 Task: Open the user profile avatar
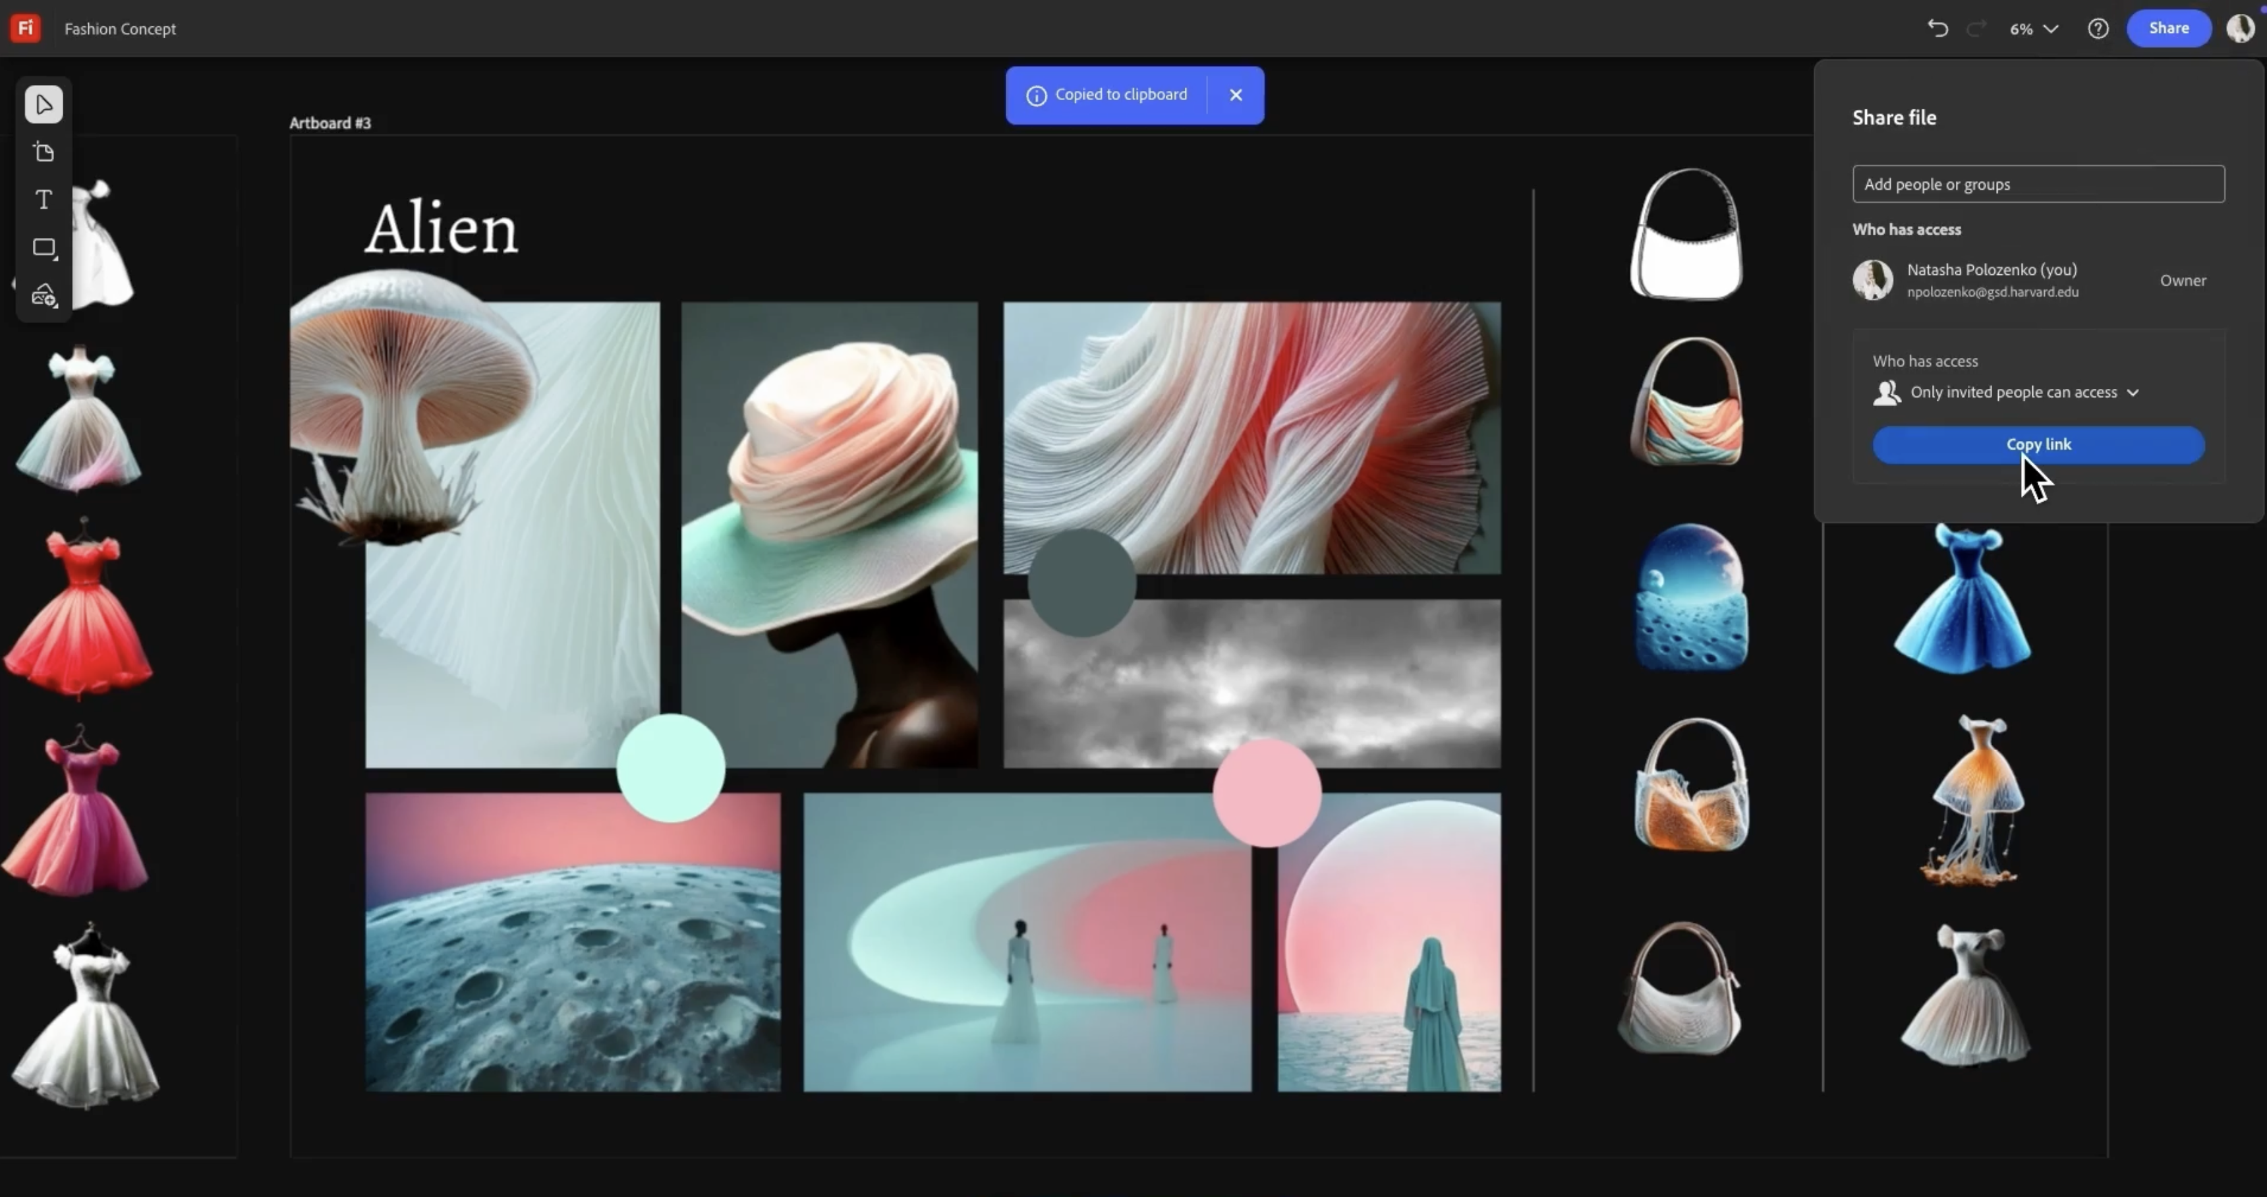[x=2241, y=28]
